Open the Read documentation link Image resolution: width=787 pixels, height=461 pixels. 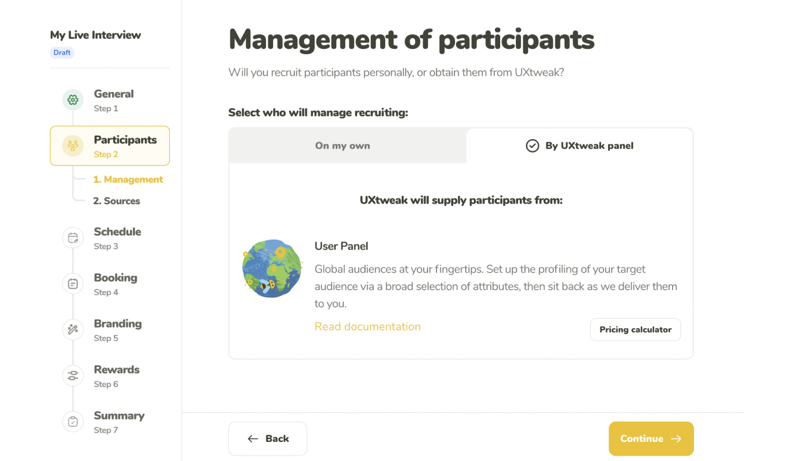[368, 326]
